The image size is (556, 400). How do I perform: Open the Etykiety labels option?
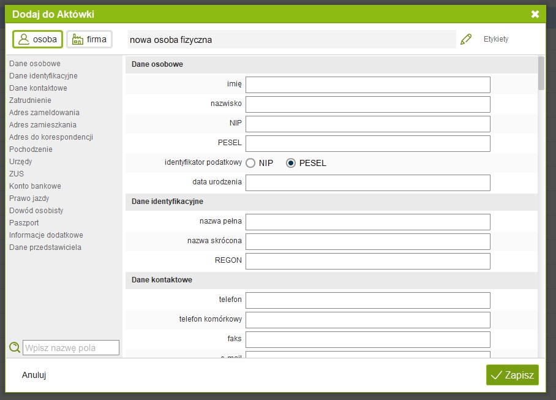point(496,39)
